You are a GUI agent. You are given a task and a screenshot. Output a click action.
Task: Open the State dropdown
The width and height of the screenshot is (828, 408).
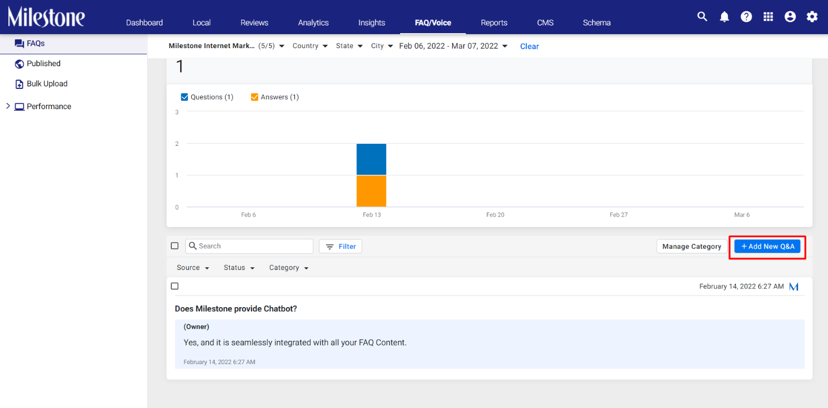349,46
